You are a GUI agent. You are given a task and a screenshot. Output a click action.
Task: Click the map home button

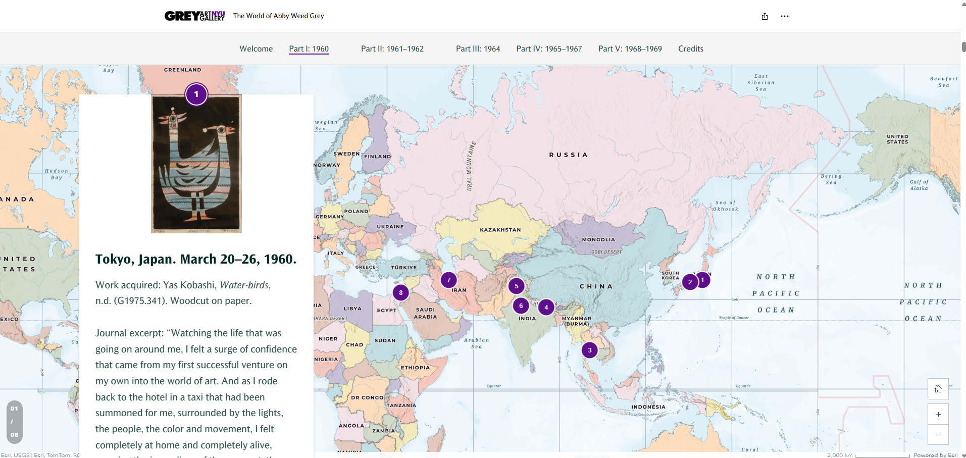(x=938, y=389)
